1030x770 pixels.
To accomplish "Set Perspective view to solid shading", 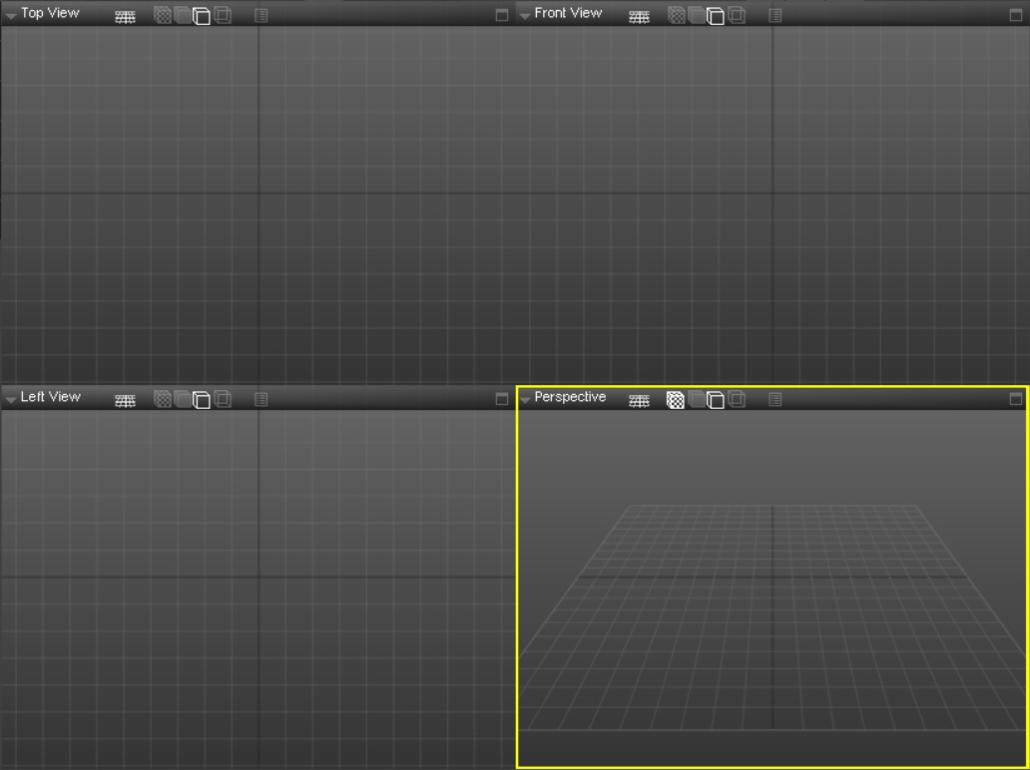I will point(696,399).
